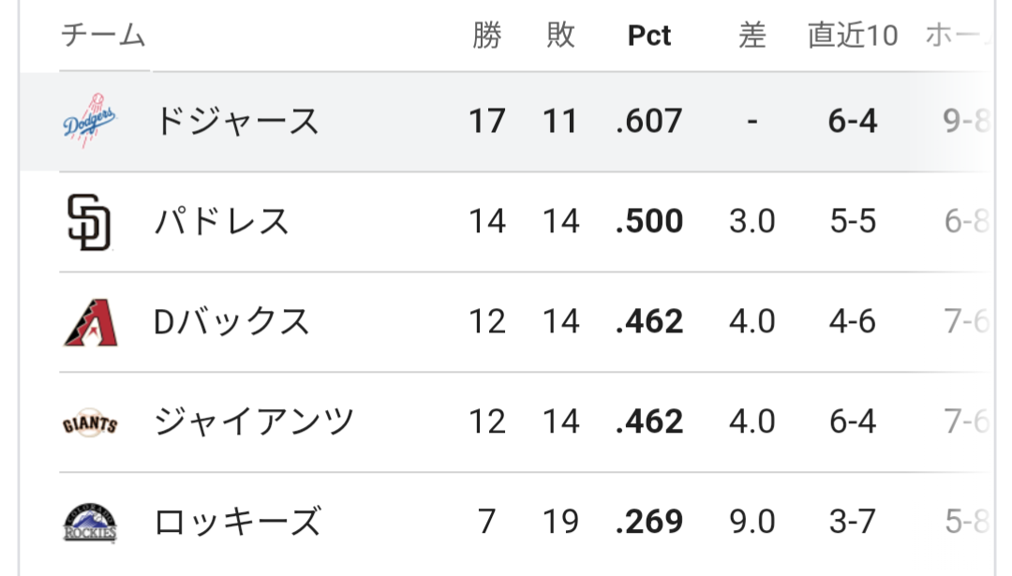Image resolution: width=1012 pixels, height=576 pixels.
Task: Click the Colorado Rockies logo
Action: click(90, 522)
